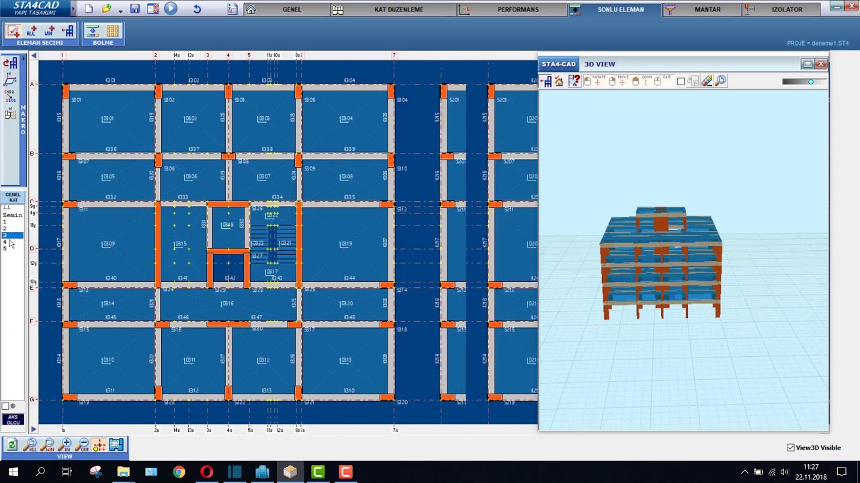Open Chrome from the taskbar
The image size is (860, 483).
click(x=179, y=472)
